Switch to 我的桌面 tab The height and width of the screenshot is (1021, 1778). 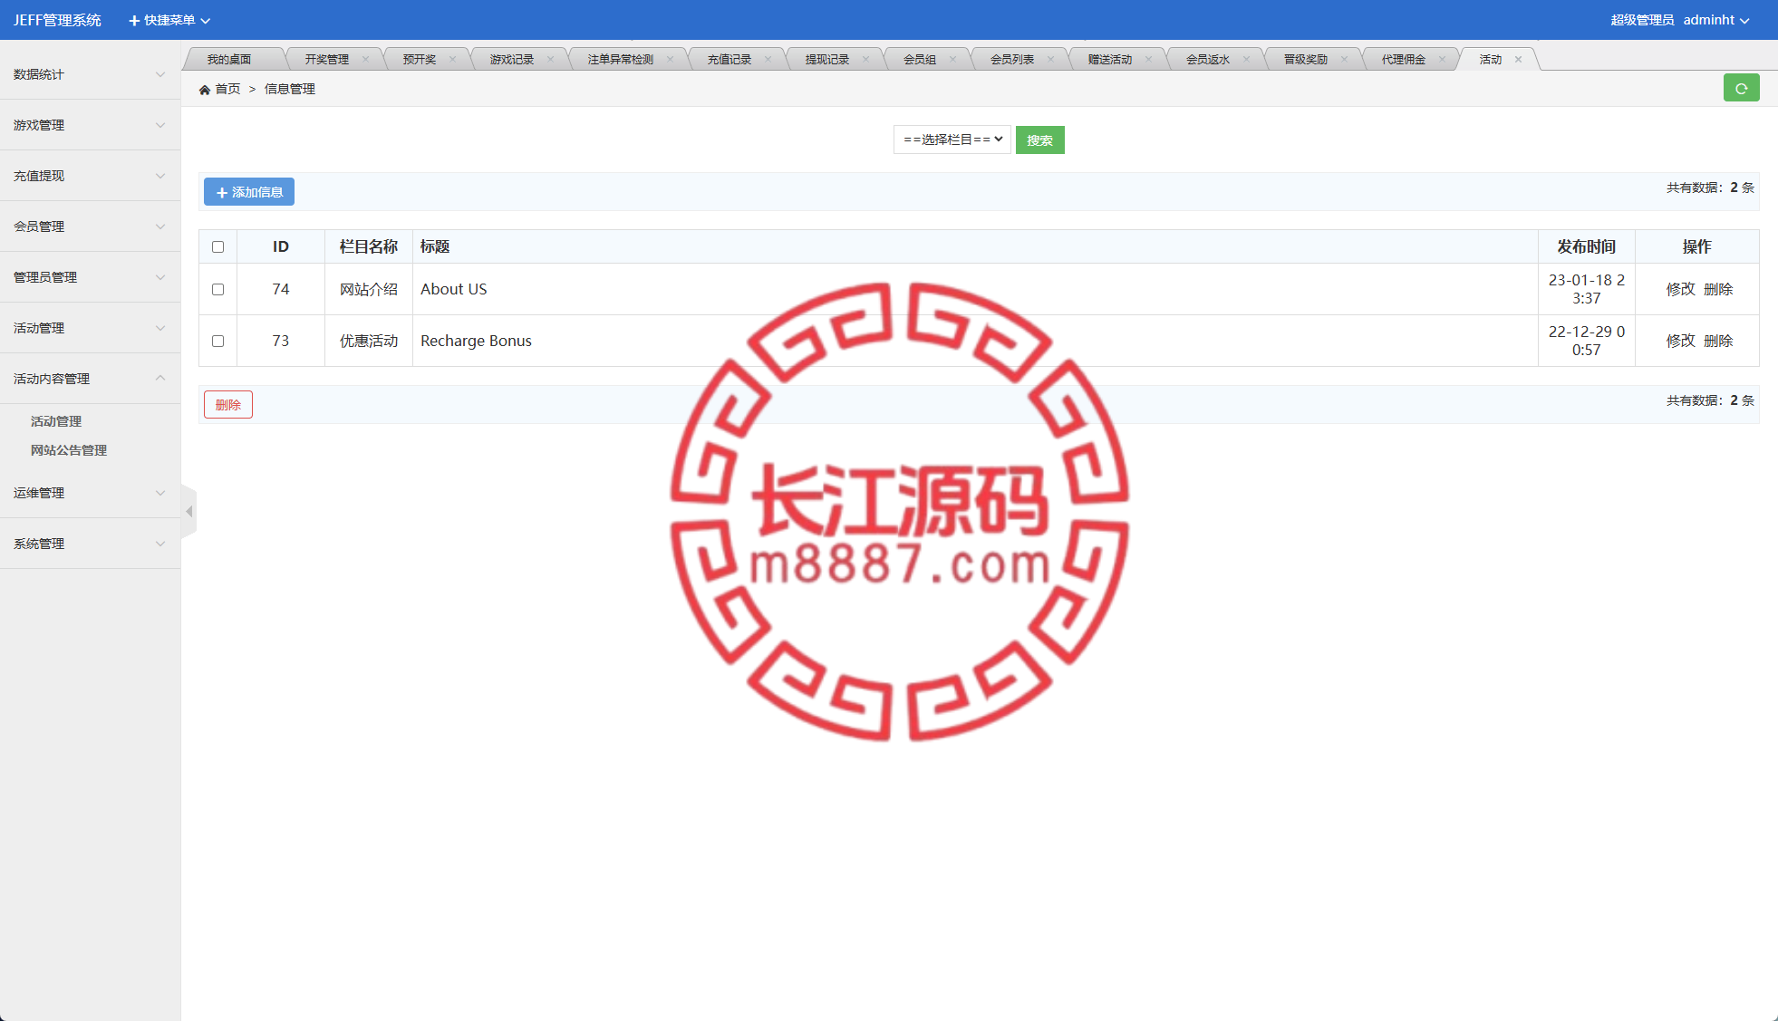point(229,60)
